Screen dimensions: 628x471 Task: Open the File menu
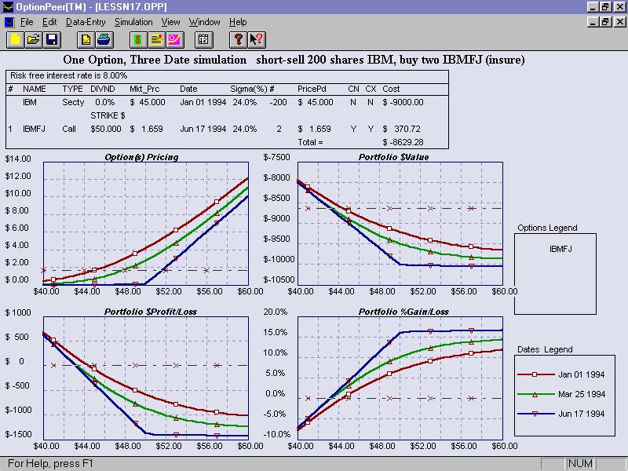[27, 22]
